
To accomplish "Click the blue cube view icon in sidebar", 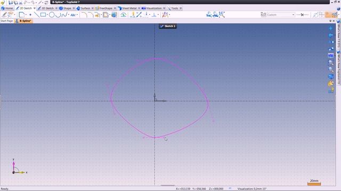I will (331, 76).
